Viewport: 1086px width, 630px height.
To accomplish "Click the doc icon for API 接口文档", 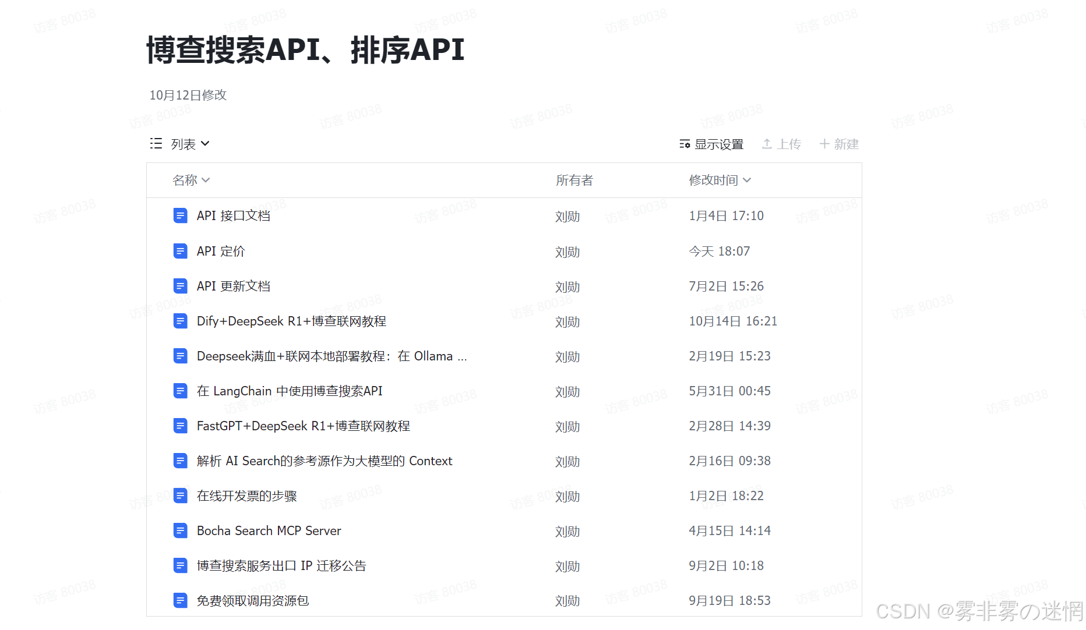I will click(x=181, y=216).
